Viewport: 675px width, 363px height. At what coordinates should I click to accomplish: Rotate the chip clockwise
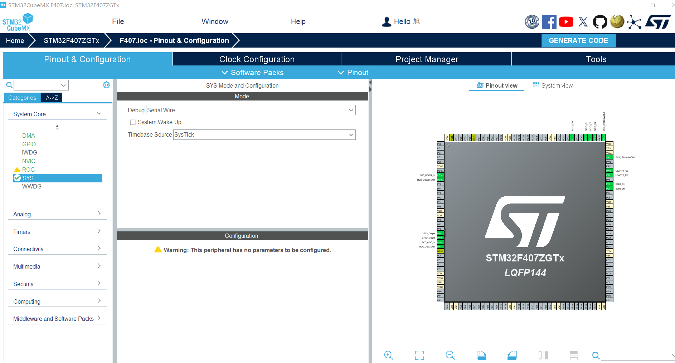click(481, 355)
